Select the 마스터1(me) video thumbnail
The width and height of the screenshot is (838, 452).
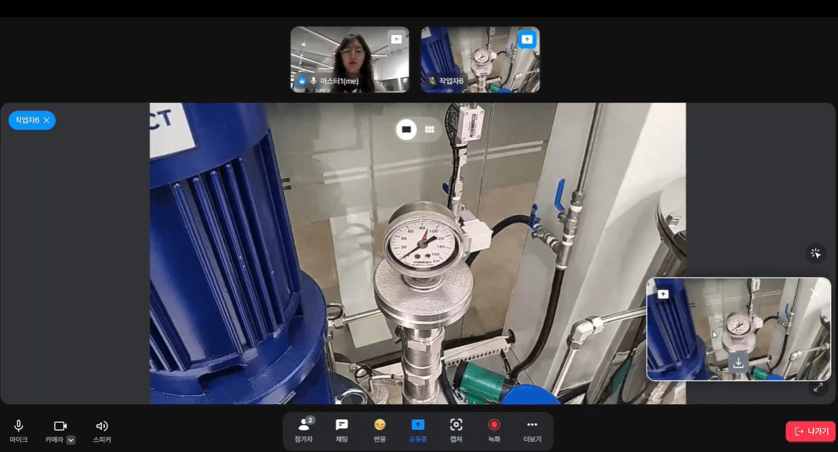[350, 59]
